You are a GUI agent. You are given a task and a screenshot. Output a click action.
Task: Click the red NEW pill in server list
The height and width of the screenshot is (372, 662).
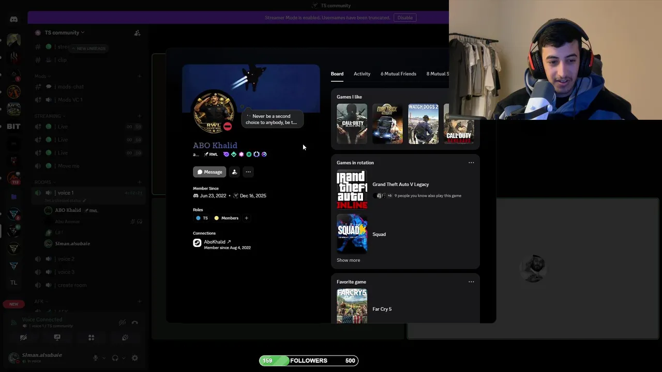14,304
